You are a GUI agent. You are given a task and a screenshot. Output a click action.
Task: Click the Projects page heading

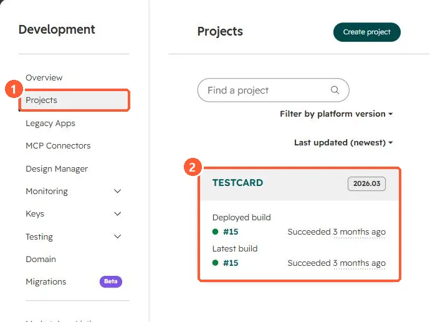tap(220, 31)
